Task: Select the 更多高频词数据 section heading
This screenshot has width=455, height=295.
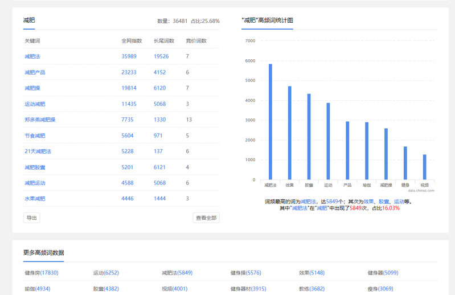Action: point(43,253)
